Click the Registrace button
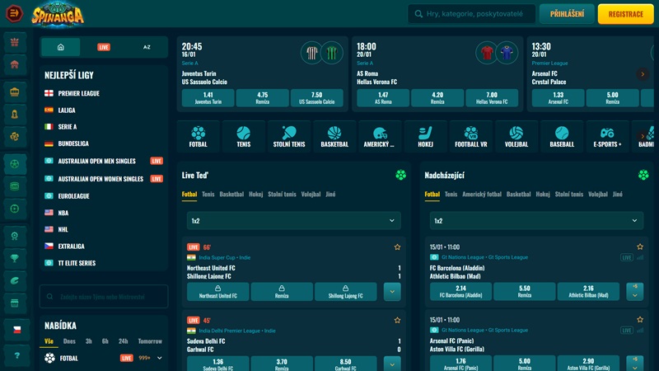Viewport: 659px width, 371px height. click(625, 14)
